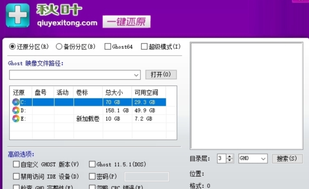Open the Ghost image file path dropdown

coord(136,75)
